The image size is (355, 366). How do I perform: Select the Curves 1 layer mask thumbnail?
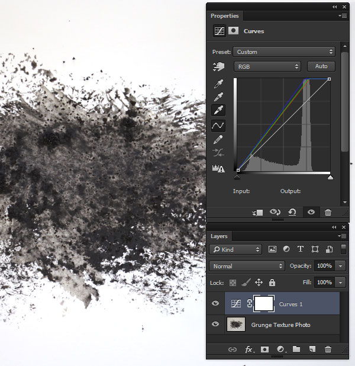click(x=264, y=304)
